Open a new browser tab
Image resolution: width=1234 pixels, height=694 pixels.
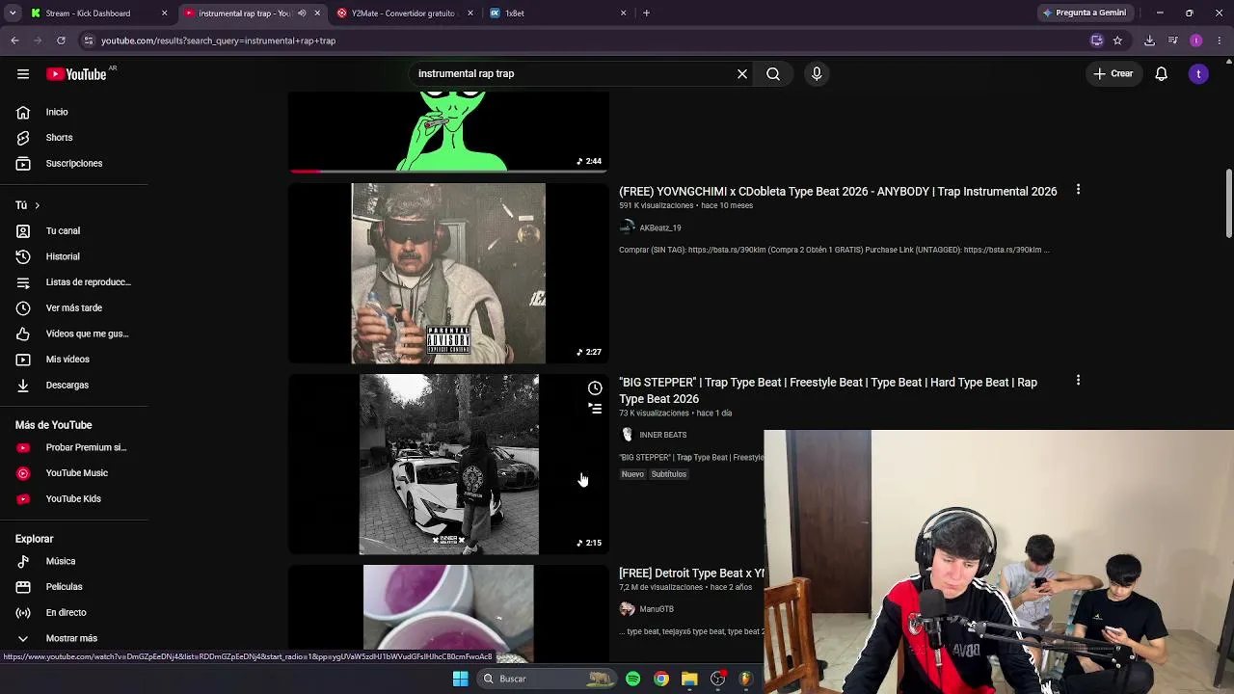(x=646, y=13)
